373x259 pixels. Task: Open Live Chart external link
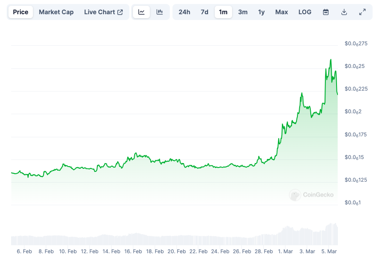[x=104, y=12]
